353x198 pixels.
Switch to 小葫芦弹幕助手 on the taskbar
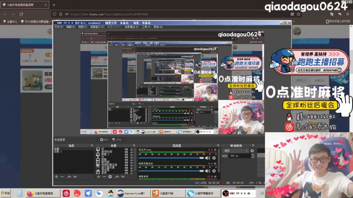coord(203,193)
